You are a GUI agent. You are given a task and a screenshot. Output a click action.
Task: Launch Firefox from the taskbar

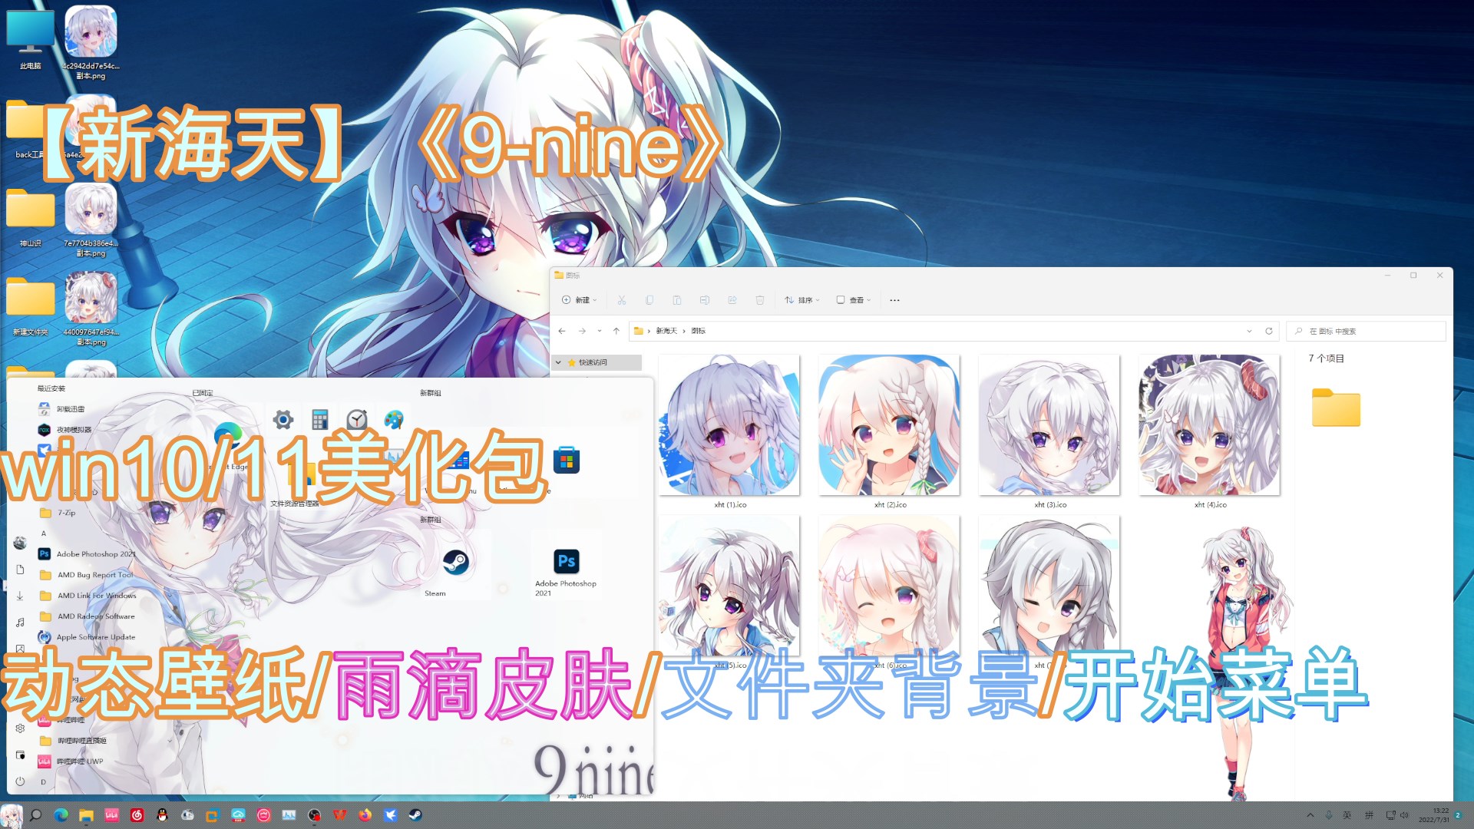[x=365, y=815]
